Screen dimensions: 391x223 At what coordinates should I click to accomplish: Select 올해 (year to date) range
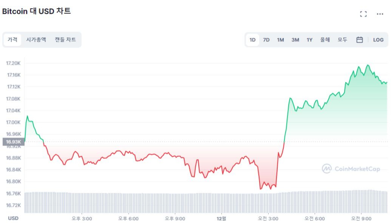coord(325,40)
